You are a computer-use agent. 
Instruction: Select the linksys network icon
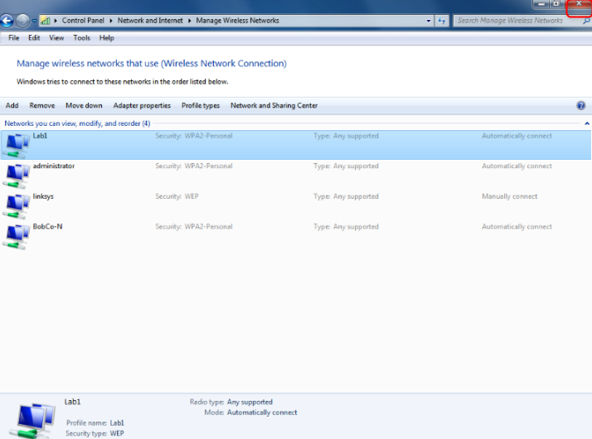[x=16, y=206]
